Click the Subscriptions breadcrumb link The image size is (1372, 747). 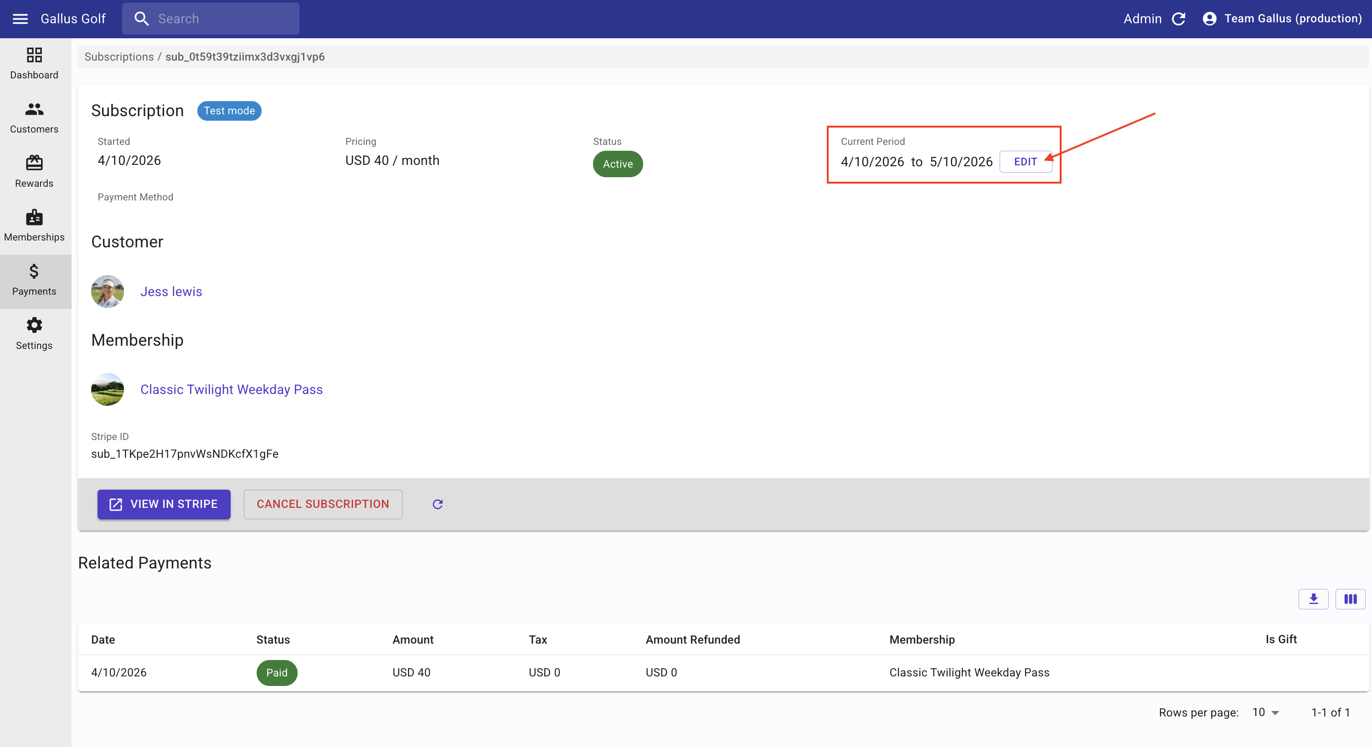(x=119, y=57)
